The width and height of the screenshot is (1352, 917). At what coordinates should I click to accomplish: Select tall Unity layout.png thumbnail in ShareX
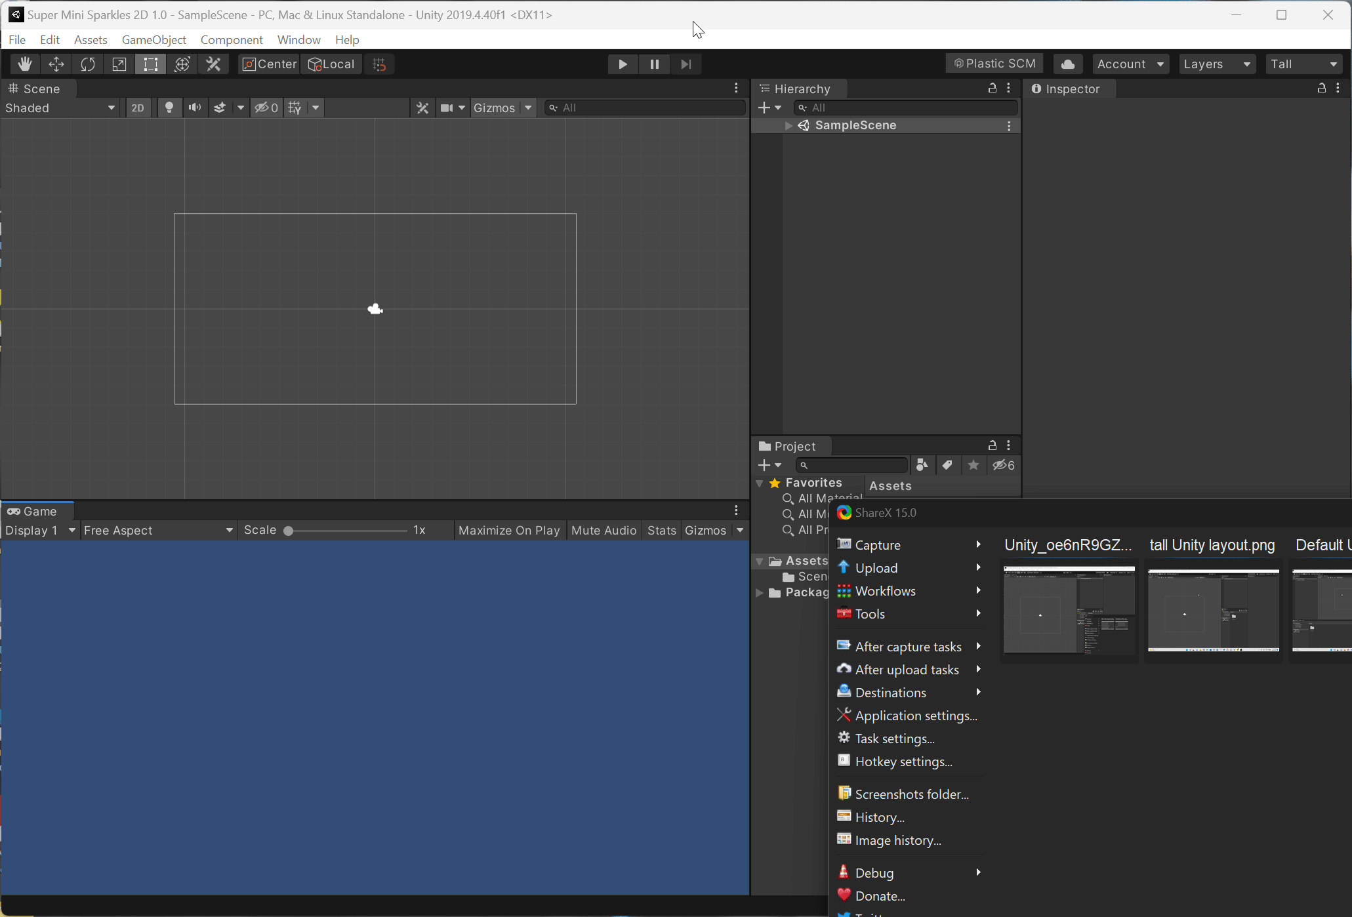pyautogui.click(x=1214, y=610)
